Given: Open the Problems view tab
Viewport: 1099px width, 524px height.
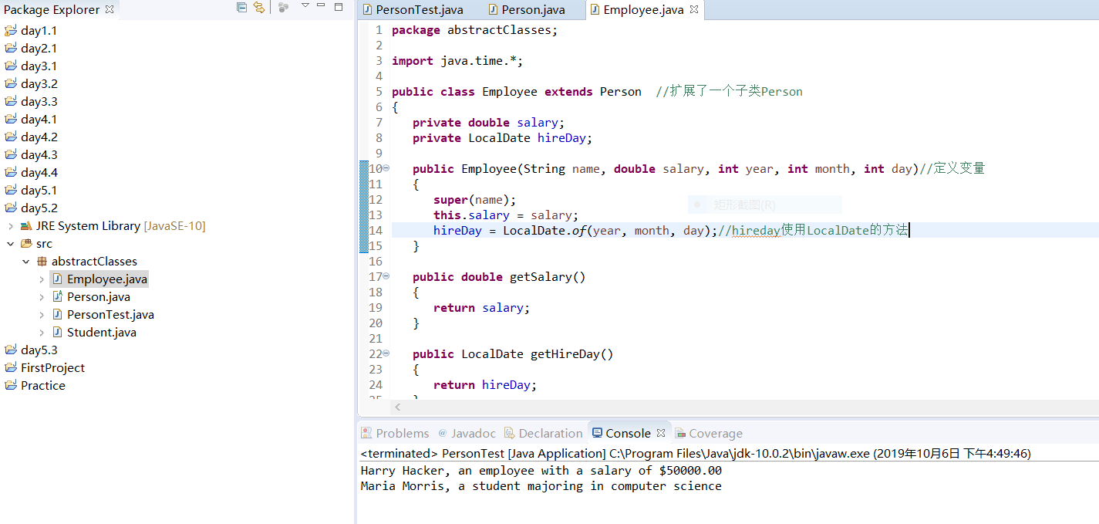Looking at the screenshot, I should pos(402,434).
